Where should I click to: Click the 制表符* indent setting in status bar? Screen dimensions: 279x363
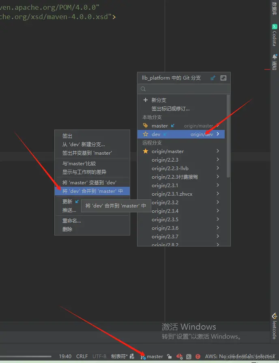119,357
